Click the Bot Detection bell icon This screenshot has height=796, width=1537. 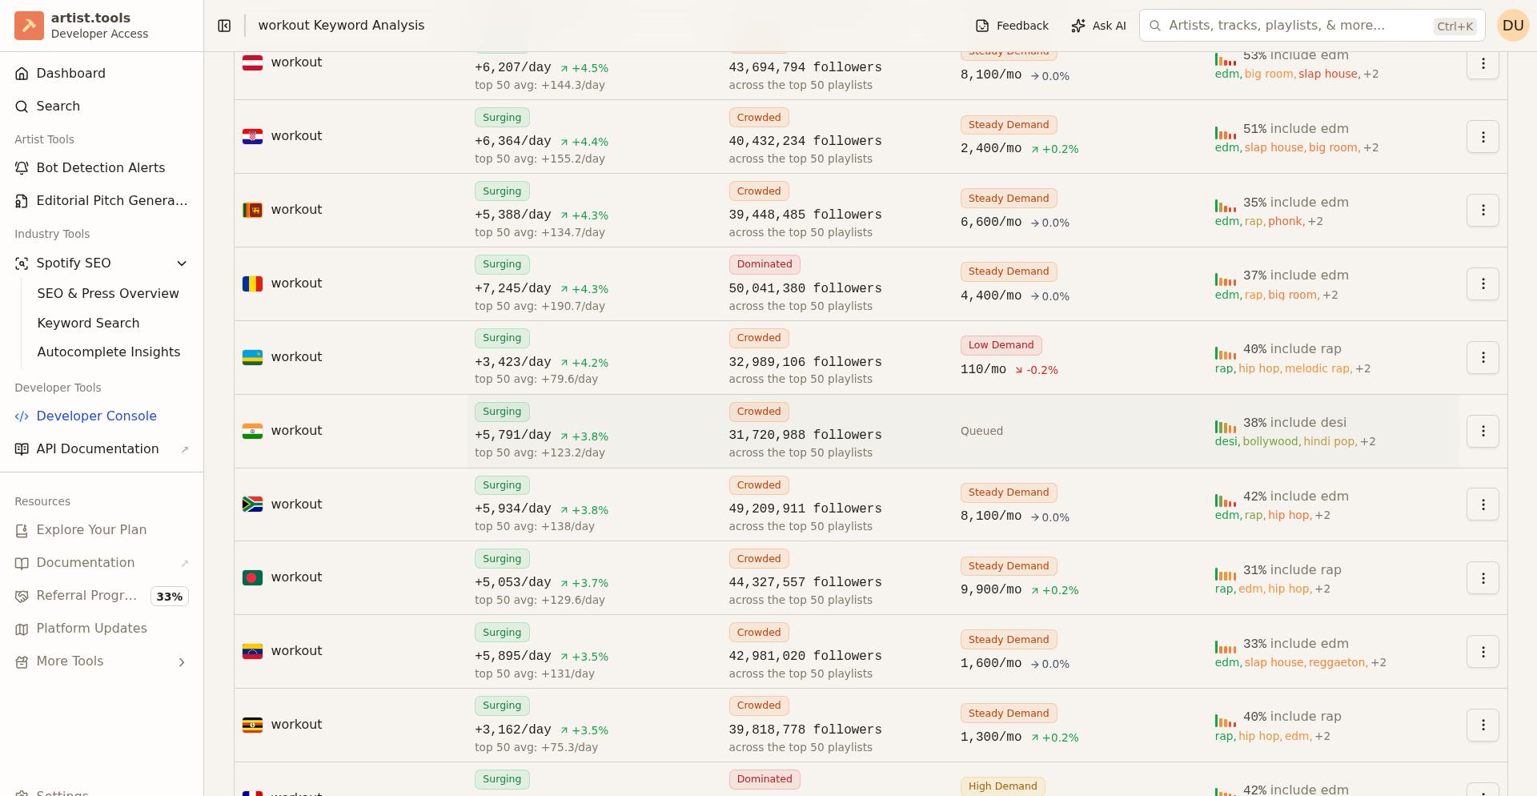22,168
